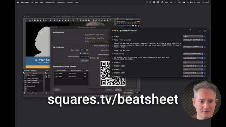This screenshot has width=226, height=127.
Task: Click the volume icon in menu bar
Action: coord(179,2)
